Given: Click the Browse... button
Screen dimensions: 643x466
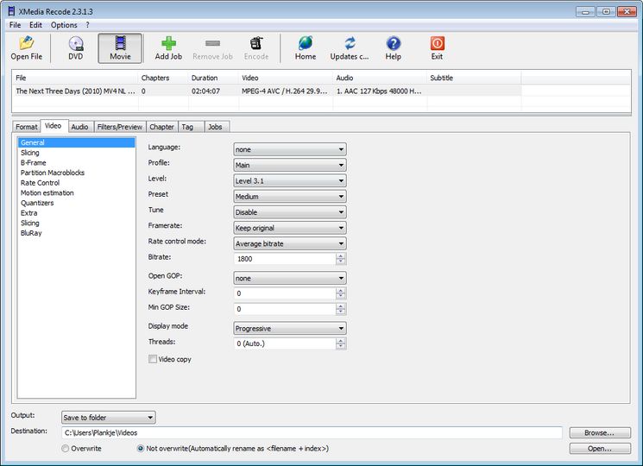Looking at the screenshot, I should [599, 432].
